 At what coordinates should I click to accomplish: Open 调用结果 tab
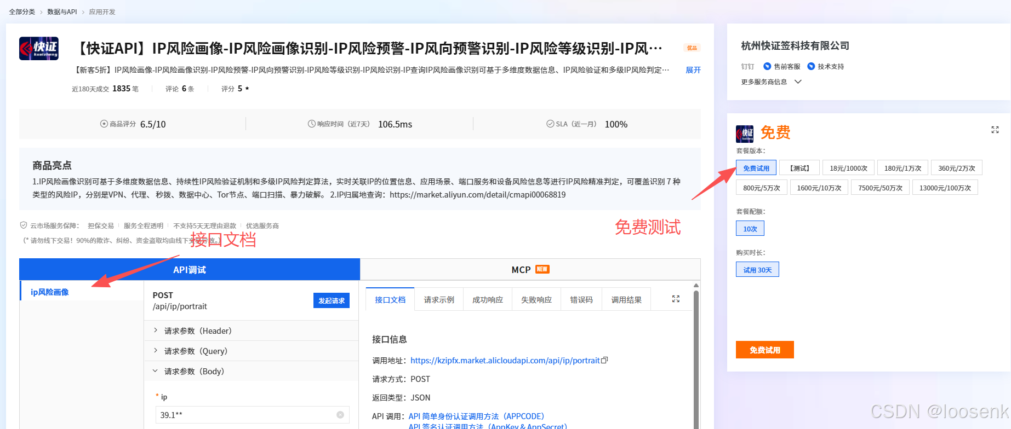626,299
